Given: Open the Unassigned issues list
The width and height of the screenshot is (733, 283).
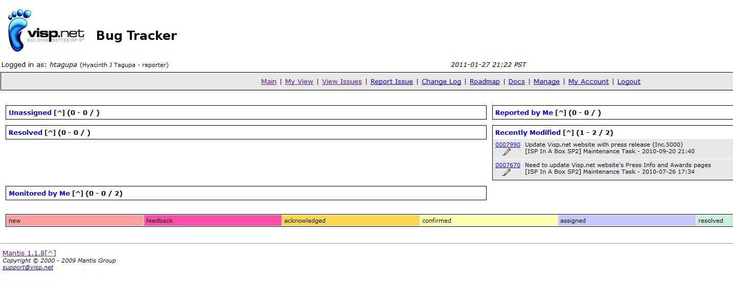Looking at the screenshot, I should pos(30,112).
